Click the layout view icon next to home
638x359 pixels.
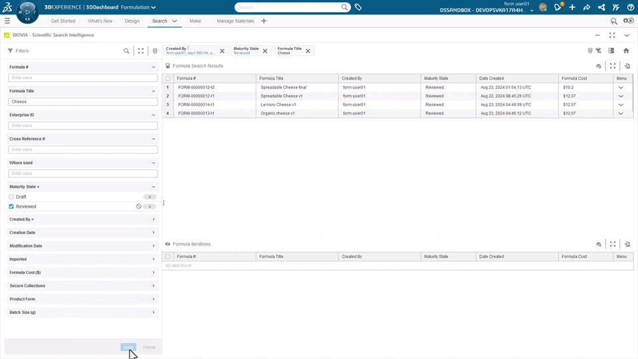[x=611, y=51]
